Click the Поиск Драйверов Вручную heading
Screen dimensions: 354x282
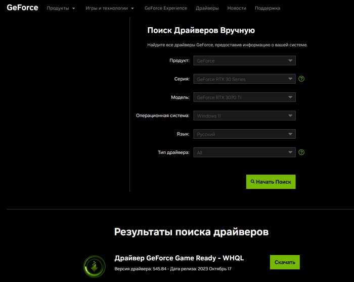click(x=201, y=30)
